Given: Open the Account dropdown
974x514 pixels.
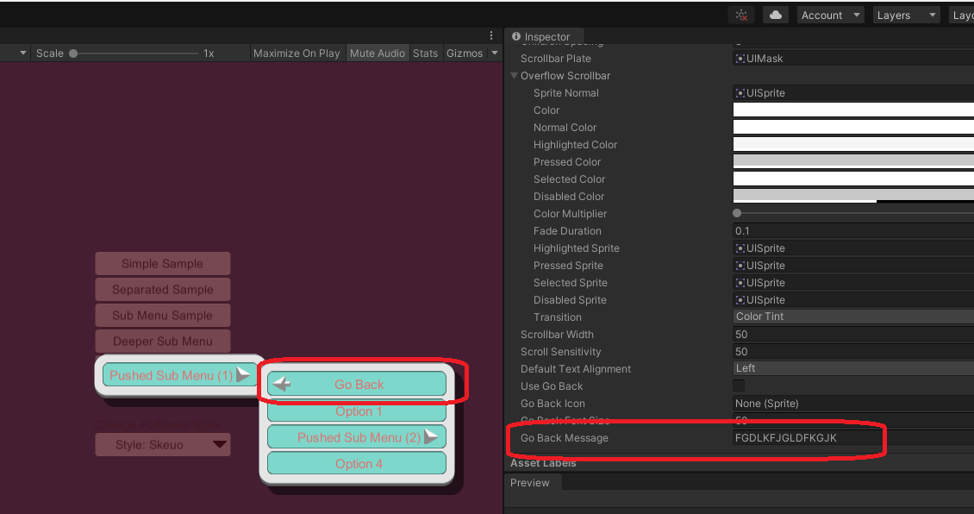Looking at the screenshot, I should click(831, 15).
